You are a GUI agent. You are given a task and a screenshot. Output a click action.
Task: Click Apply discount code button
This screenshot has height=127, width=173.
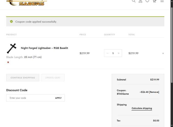[x=58, y=98]
